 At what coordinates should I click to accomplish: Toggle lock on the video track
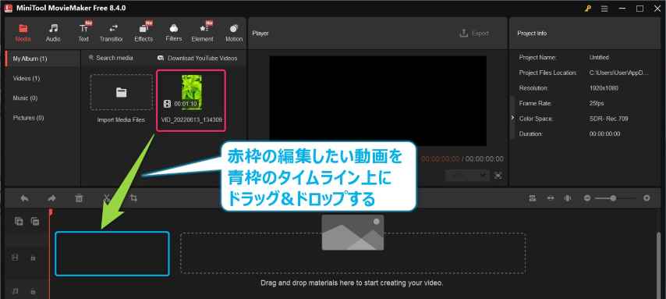33,258
